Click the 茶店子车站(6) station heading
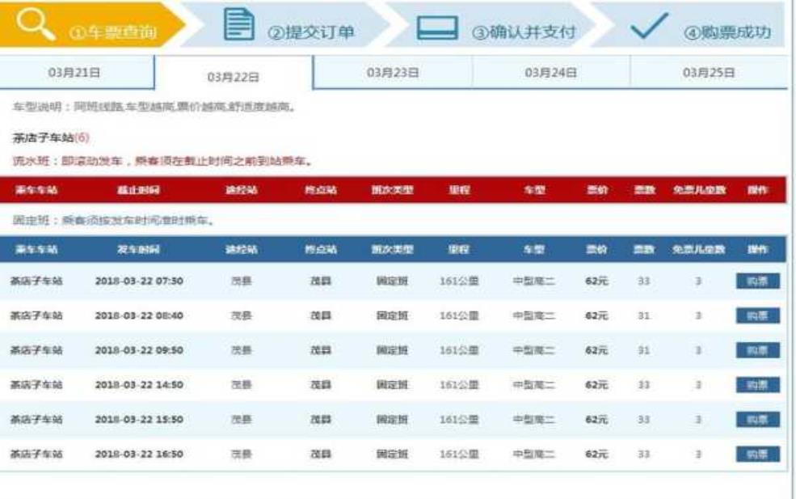Image resolution: width=796 pixels, height=499 pixels. click(x=51, y=137)
